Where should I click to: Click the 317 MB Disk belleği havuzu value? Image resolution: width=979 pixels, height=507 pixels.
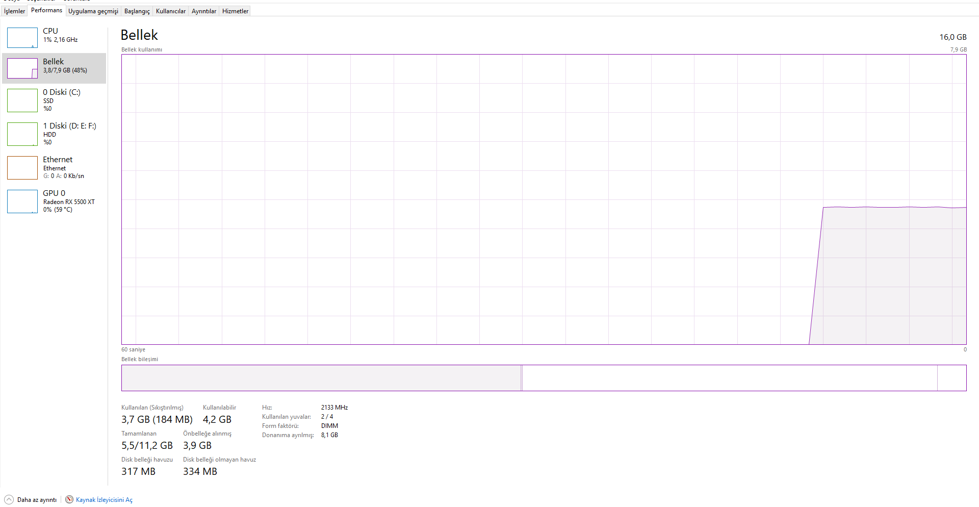pos(138,472)
